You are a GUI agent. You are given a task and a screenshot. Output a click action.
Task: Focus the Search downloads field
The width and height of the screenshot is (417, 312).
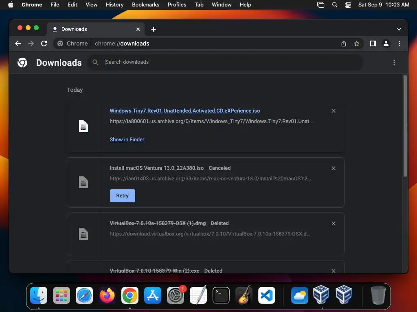click(x=226, y=62)
